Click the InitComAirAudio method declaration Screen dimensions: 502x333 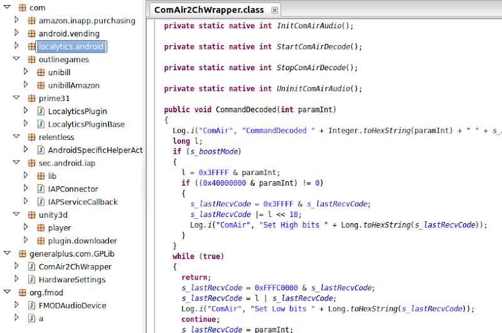259,26
